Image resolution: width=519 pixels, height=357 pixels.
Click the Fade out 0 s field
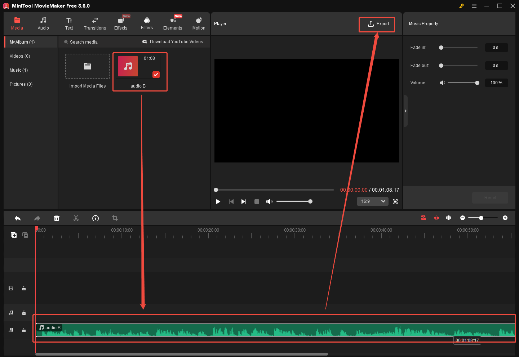coord(496,66)
